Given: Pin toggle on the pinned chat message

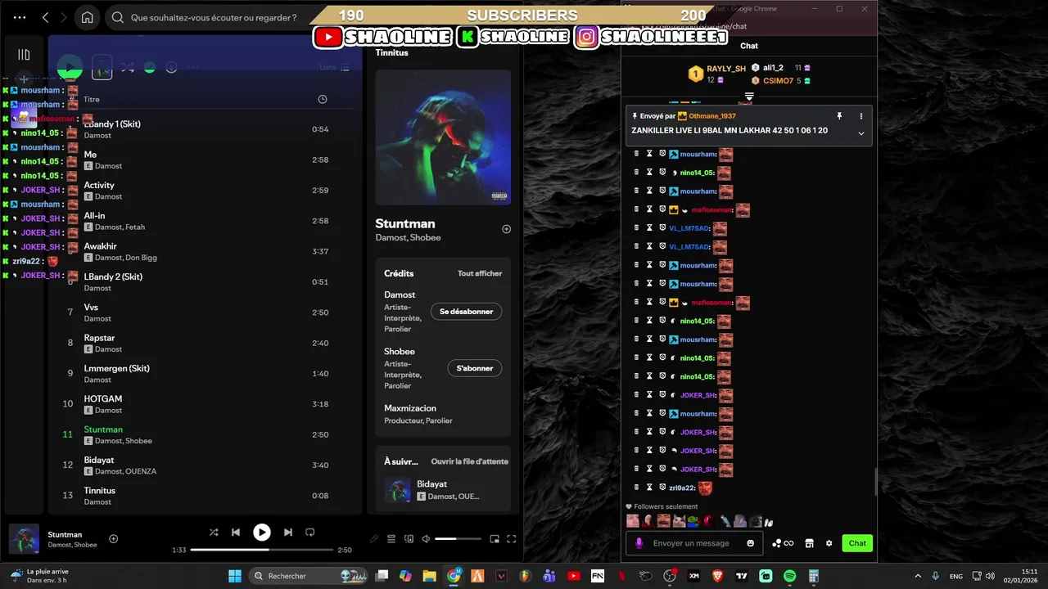Looking at the screenshot, I should point(839,116).
